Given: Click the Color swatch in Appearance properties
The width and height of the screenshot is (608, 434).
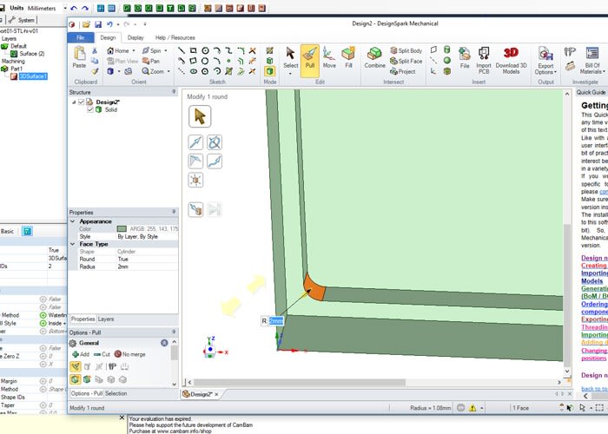Looking at the screenshot, I should click(122, 229).
